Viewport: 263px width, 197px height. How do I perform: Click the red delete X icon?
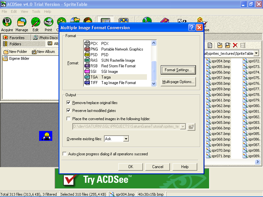pos(235,45)
